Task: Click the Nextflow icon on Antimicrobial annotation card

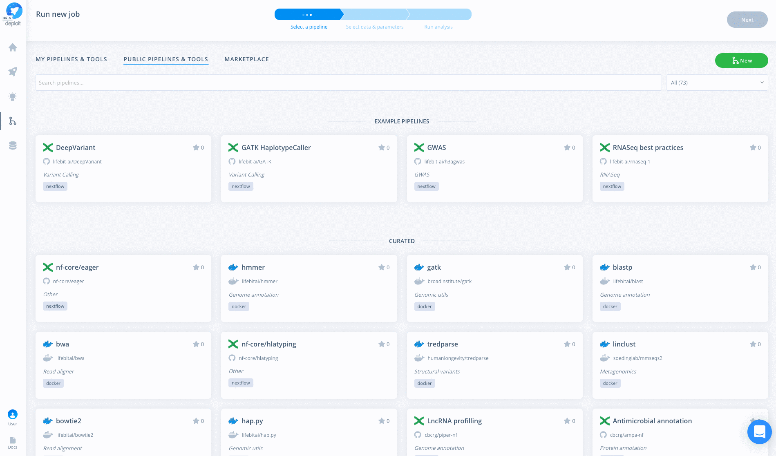Action: [605, 421]
